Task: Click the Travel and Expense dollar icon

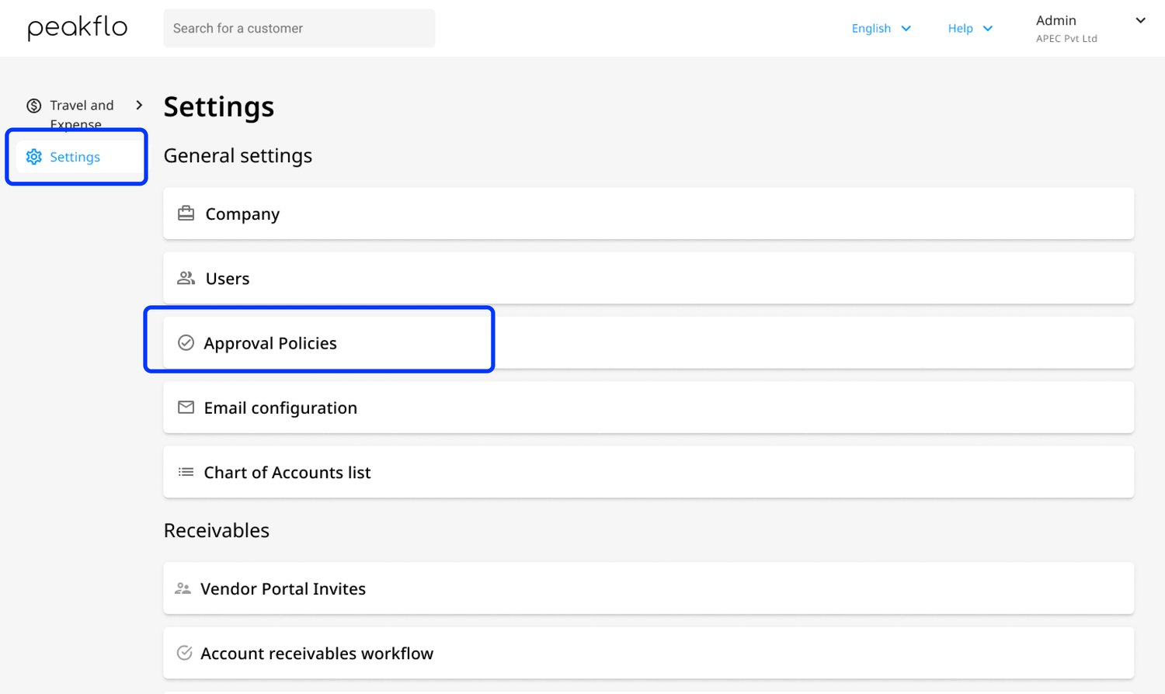Action: point(34,106)
